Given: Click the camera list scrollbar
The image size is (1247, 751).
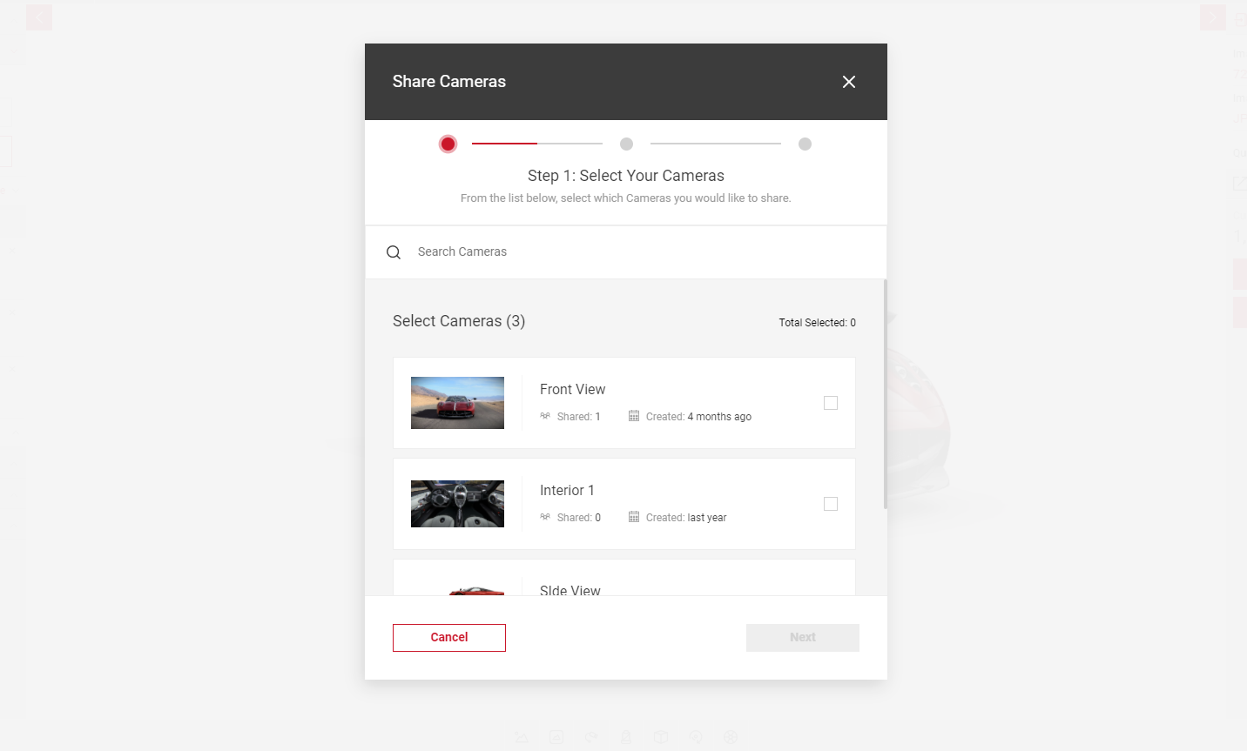Looking at the screenshot, I should coord(885,393).
